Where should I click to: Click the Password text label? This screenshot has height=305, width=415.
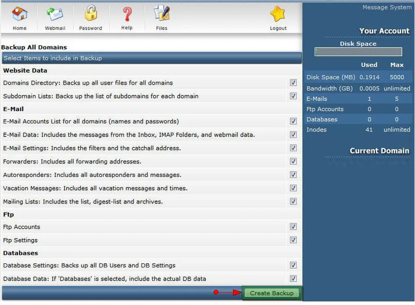(x=90, y=28)
